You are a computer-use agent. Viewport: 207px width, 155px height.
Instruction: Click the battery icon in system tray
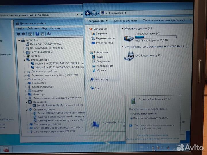[153, 148]
